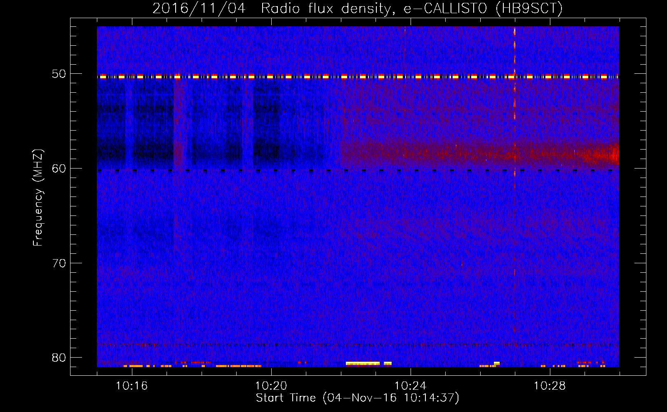Click the long yellow-white bar at spectrogram bottom
Viewport: 667px width, 412px height.
pyautogui.click(x=363, y=364)
